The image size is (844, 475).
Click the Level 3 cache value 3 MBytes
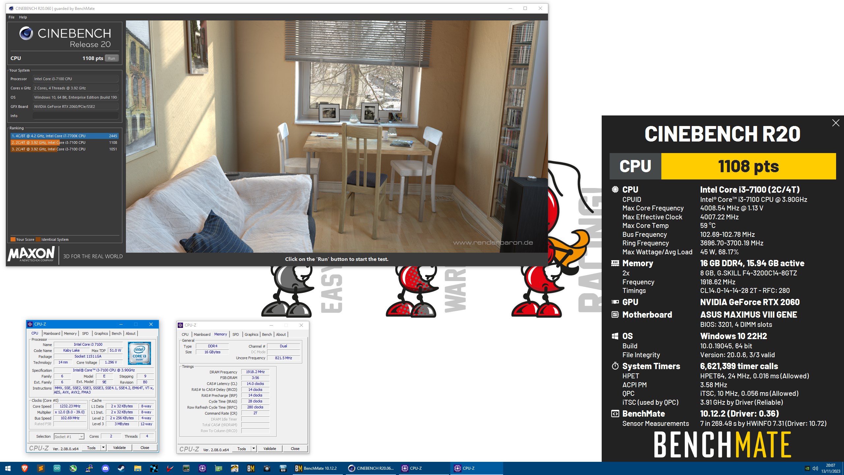coord(122,424)
